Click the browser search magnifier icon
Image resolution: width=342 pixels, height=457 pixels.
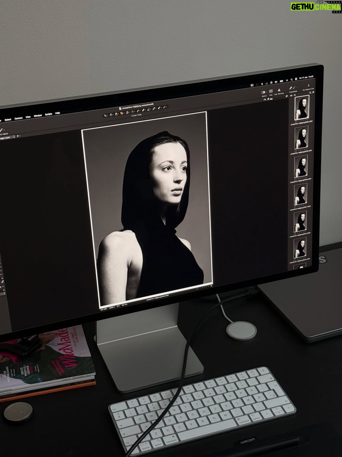[310, 93]
